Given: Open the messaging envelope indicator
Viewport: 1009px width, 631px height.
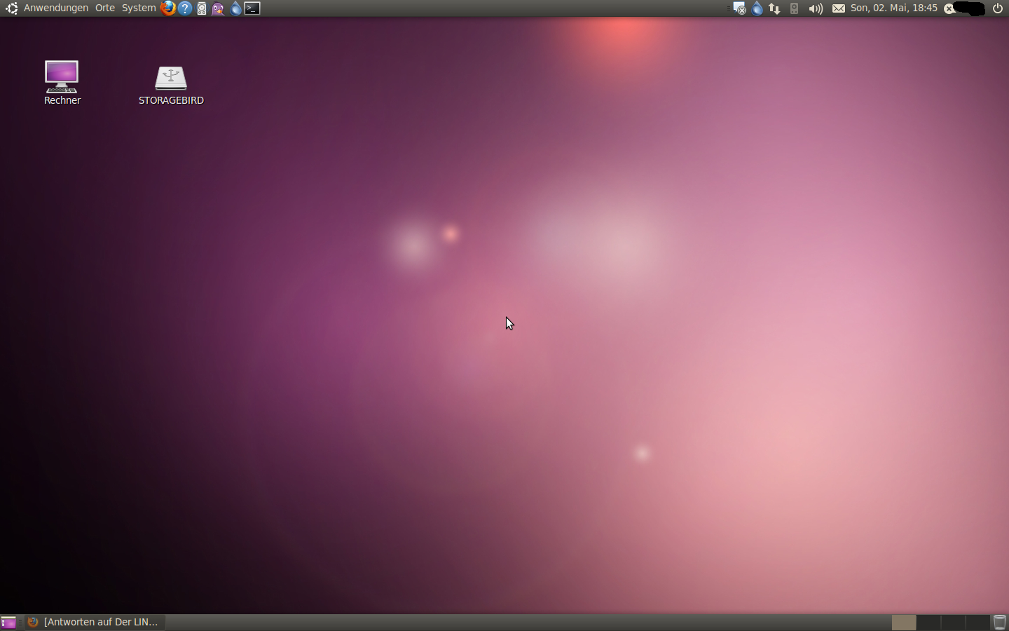Looking at the screenshot, I should tap(839, 8).
